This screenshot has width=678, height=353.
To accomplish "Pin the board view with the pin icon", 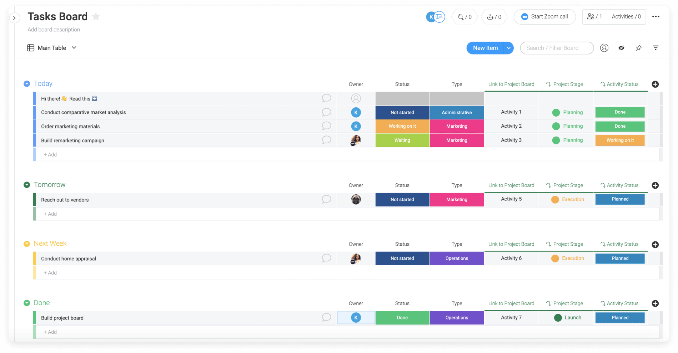I will pyautogui.click(x=639, y=48).
